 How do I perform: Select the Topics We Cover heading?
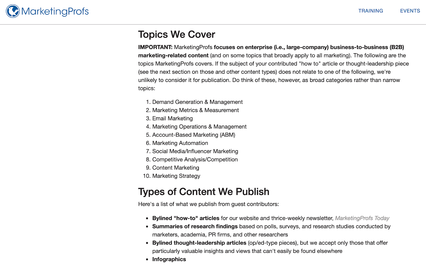coord(176,34)
